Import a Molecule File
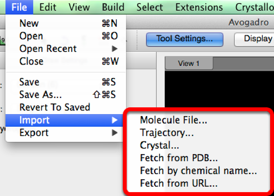This screenshot has width=274, height=196. (173, 120)
